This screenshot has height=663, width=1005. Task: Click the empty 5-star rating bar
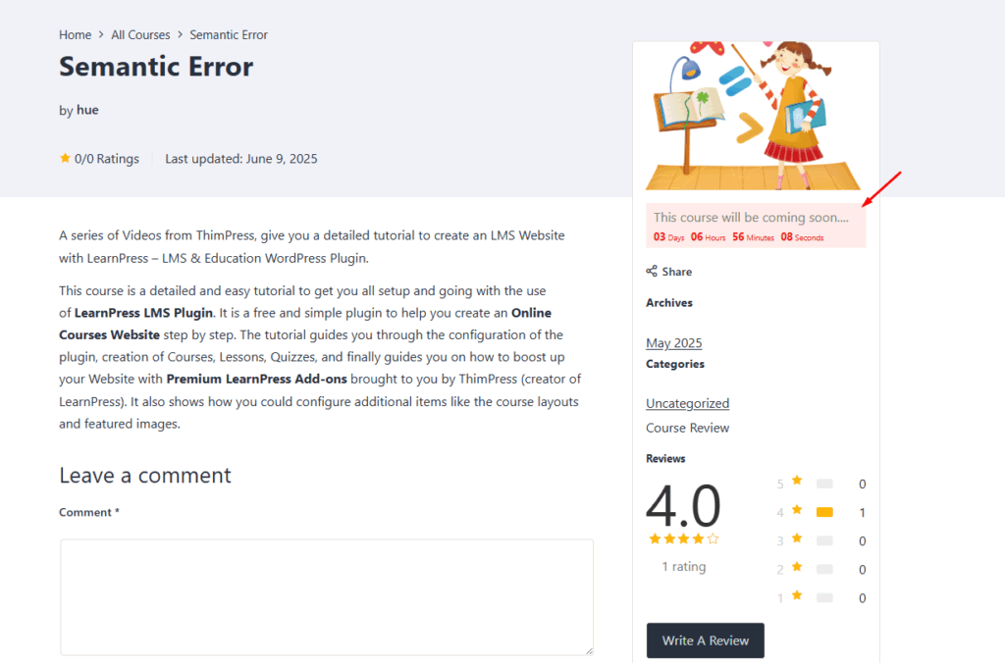pyautogui.click(x=824, y=484)
